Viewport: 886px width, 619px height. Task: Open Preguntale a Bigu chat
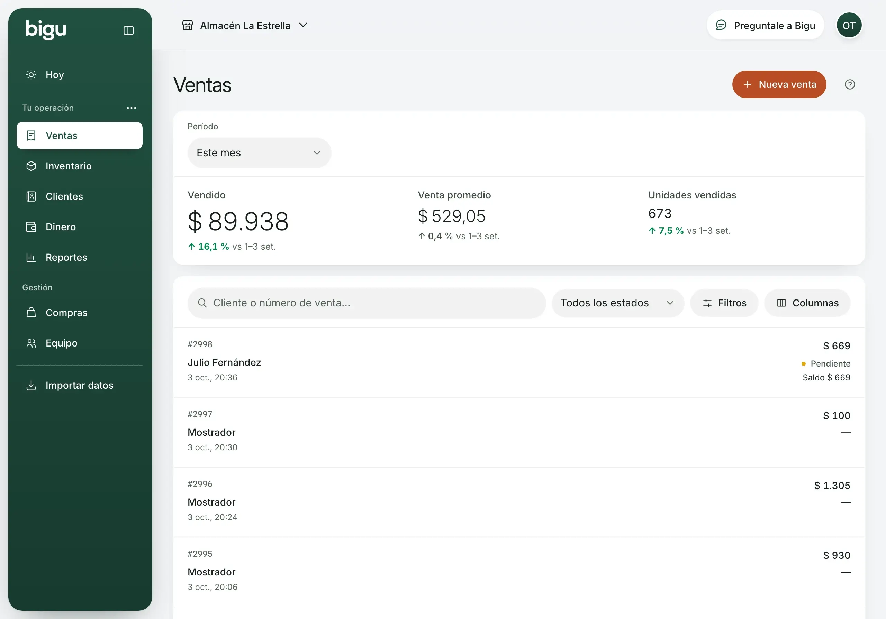point(765,26)
